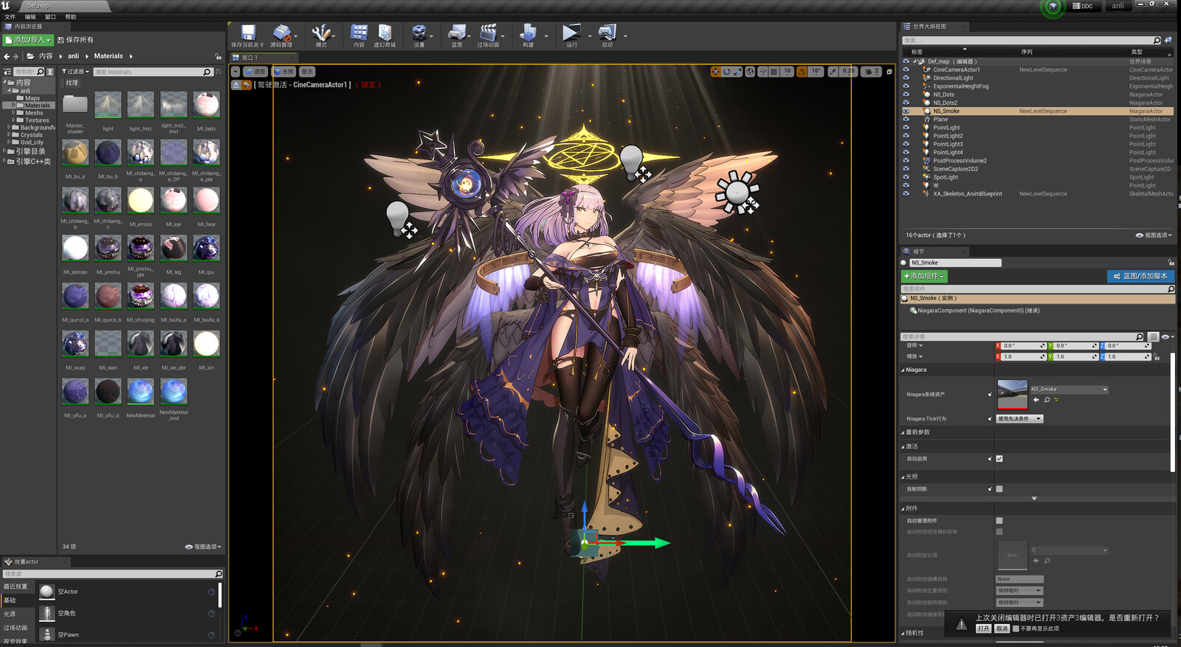Screen dimensions: 1181x647
Task: Collapse the Niagara details section
Action: coord(903,370)
